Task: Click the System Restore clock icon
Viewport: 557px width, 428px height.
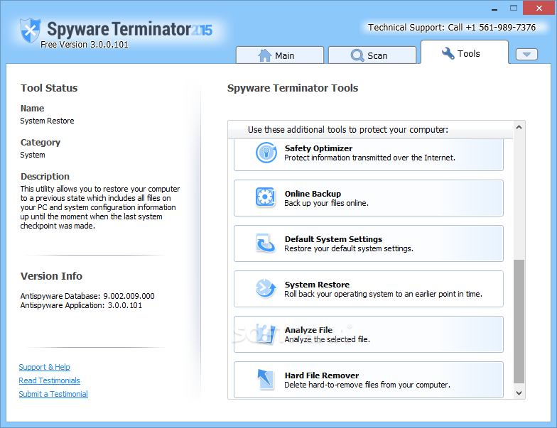Action: click(x=266, y=288)
